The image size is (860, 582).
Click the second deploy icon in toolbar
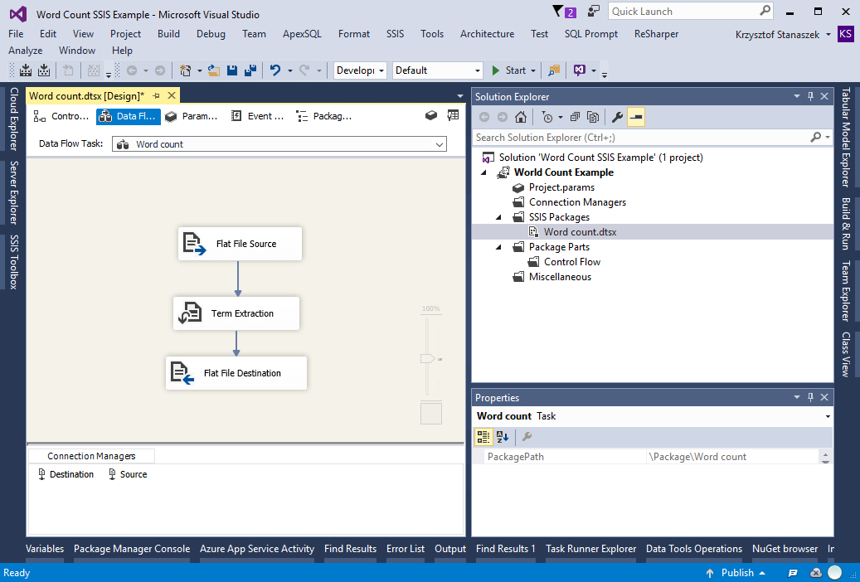click(44, 70)
